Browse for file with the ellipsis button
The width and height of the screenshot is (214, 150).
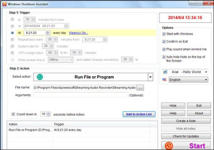click(x=140, y=88)
